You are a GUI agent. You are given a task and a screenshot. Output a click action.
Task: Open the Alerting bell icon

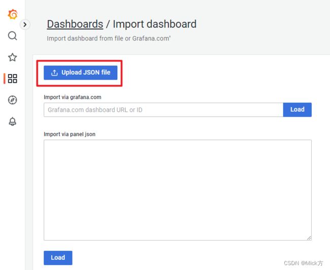coord(12,121)
